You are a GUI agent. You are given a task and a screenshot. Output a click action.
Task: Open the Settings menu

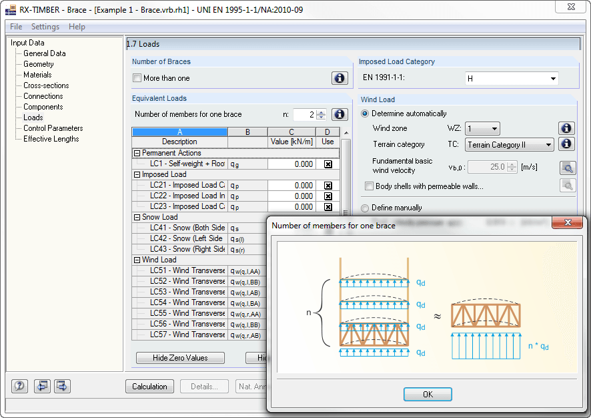(x=45, y=27)
